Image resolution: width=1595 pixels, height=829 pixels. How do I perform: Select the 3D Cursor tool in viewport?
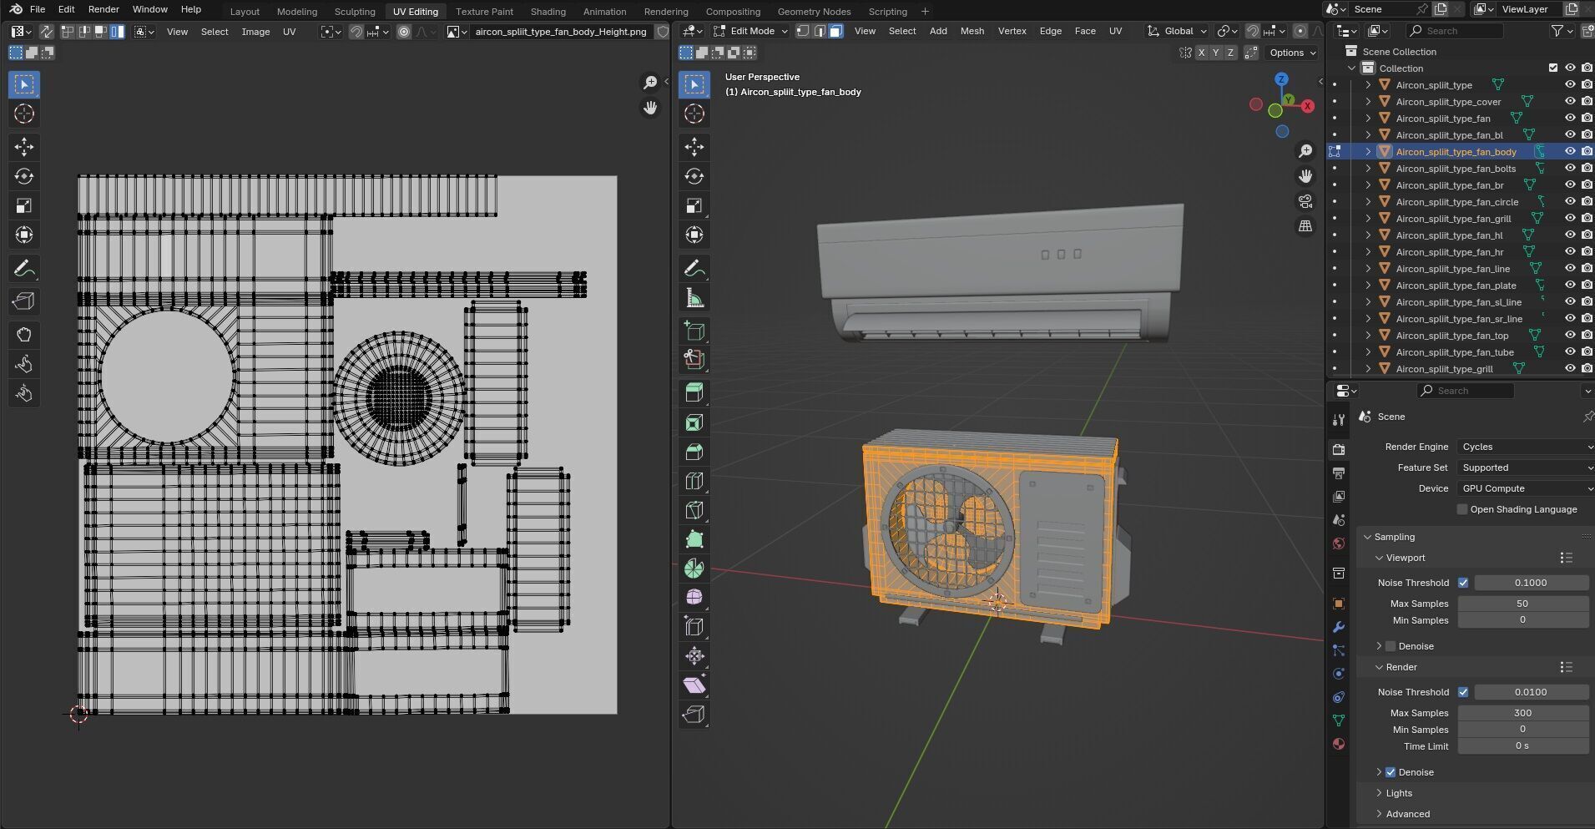(694, 114)
